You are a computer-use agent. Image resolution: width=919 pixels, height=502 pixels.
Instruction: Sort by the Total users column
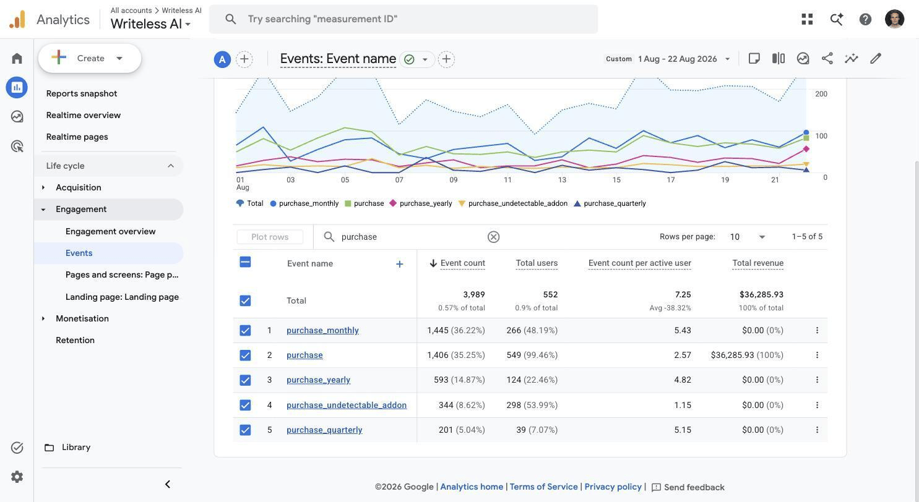click(x=537, y=263)
